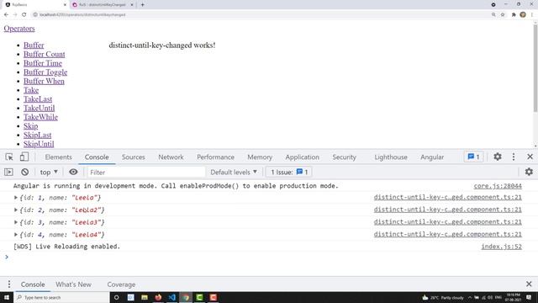Screen dimensions: 538x303
Task: Create a live expression with the eye icon
Action: (73, 172)
